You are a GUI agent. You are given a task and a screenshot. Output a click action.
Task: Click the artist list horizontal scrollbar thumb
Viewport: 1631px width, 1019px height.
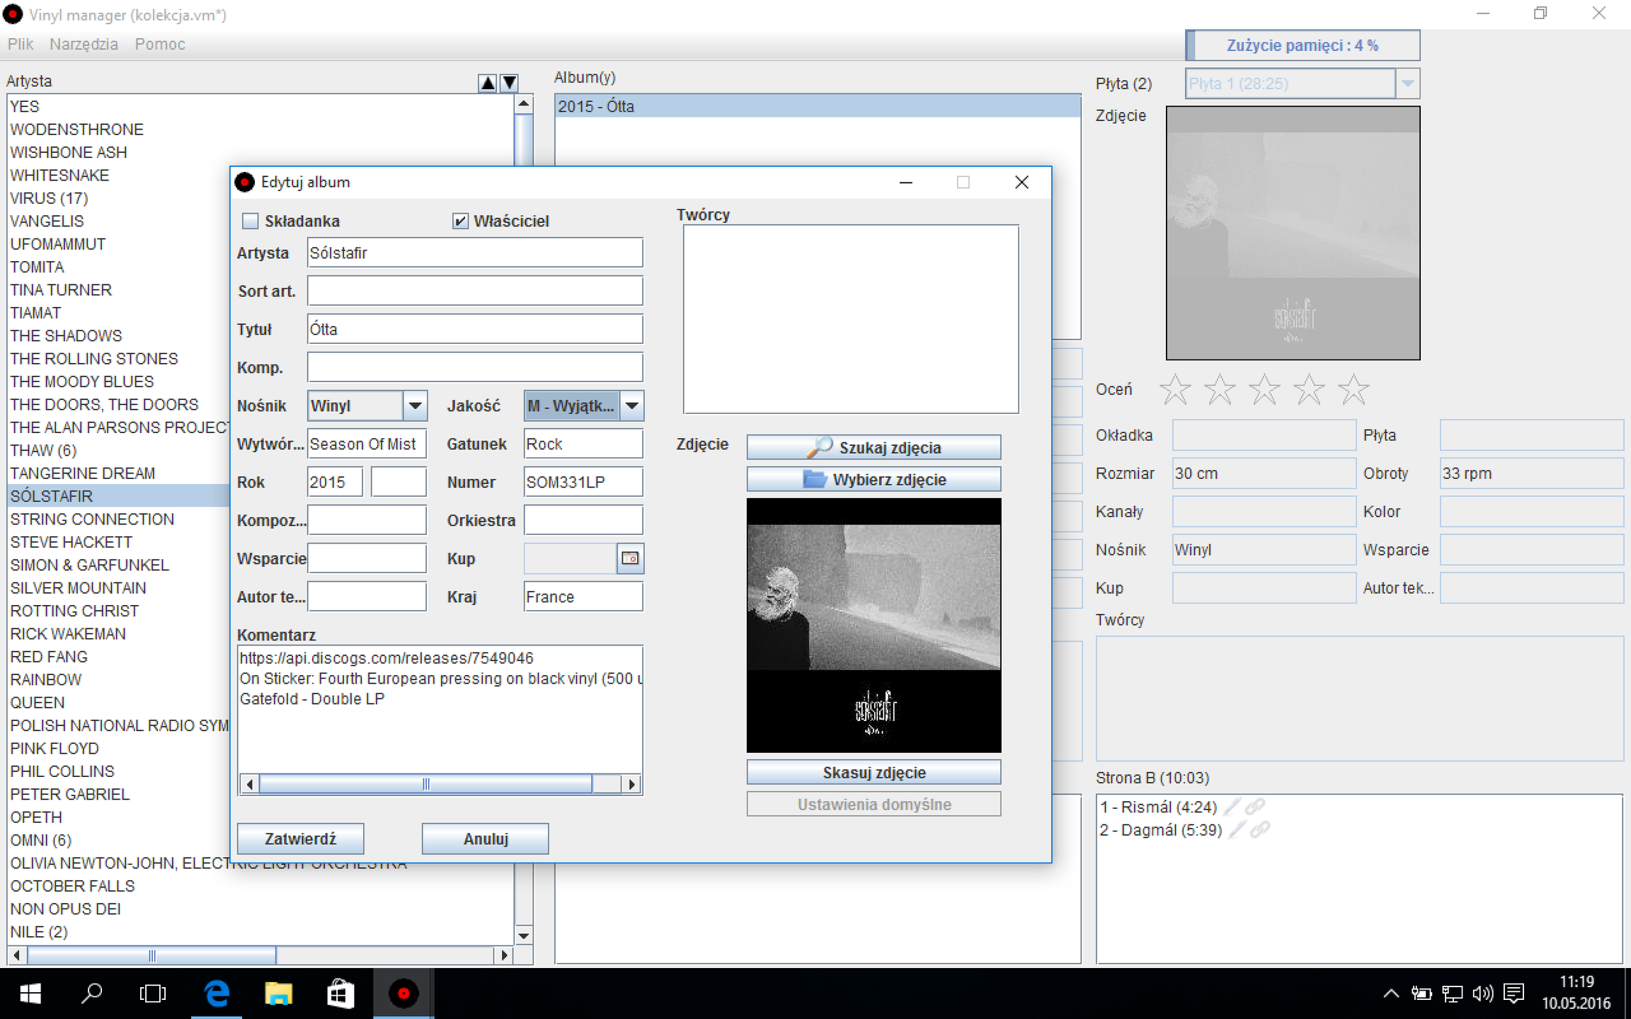click(151, 955)
